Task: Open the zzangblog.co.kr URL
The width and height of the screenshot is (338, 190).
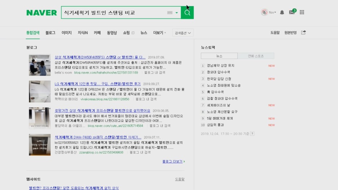Action: coord(101,153)
